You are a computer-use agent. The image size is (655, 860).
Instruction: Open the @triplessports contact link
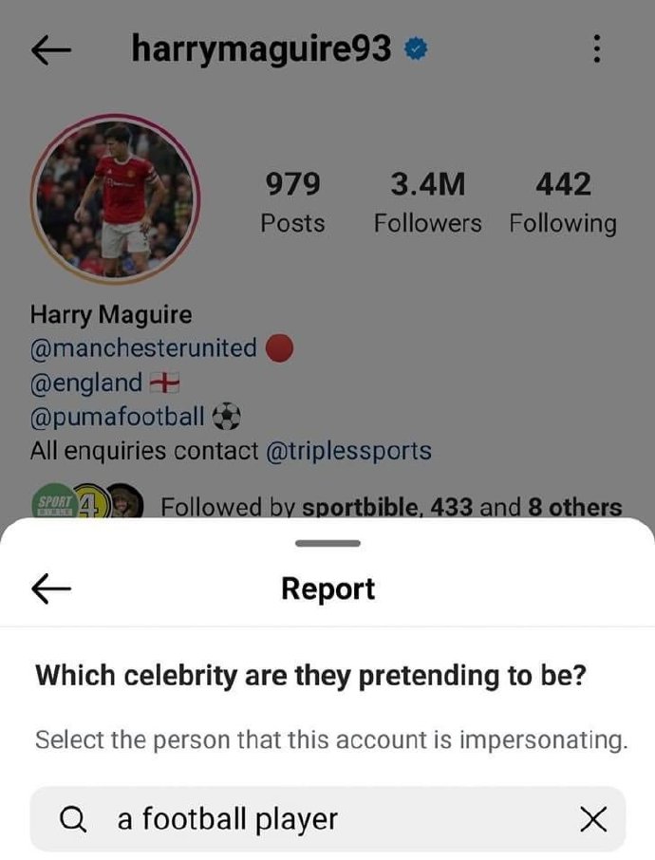tap(348, 450)
